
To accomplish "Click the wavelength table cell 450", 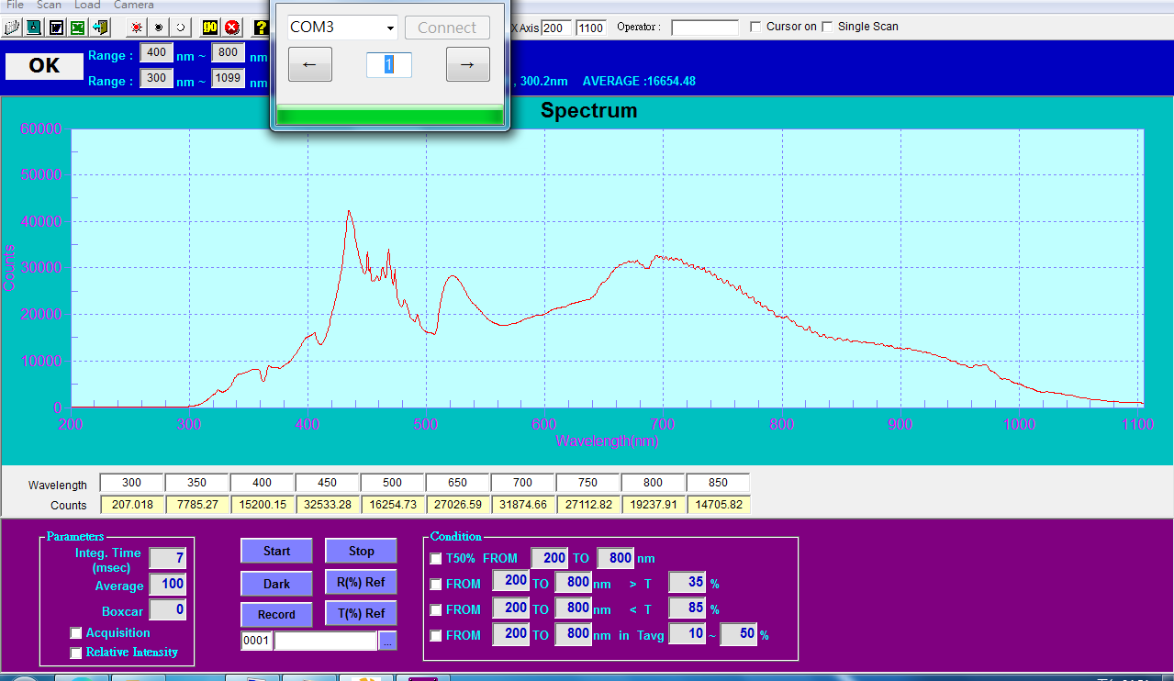I will 327,483.
